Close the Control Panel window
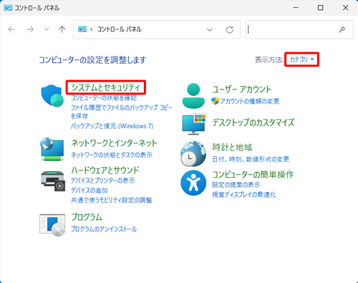The image size is (358, 283). tap(345, 8)
